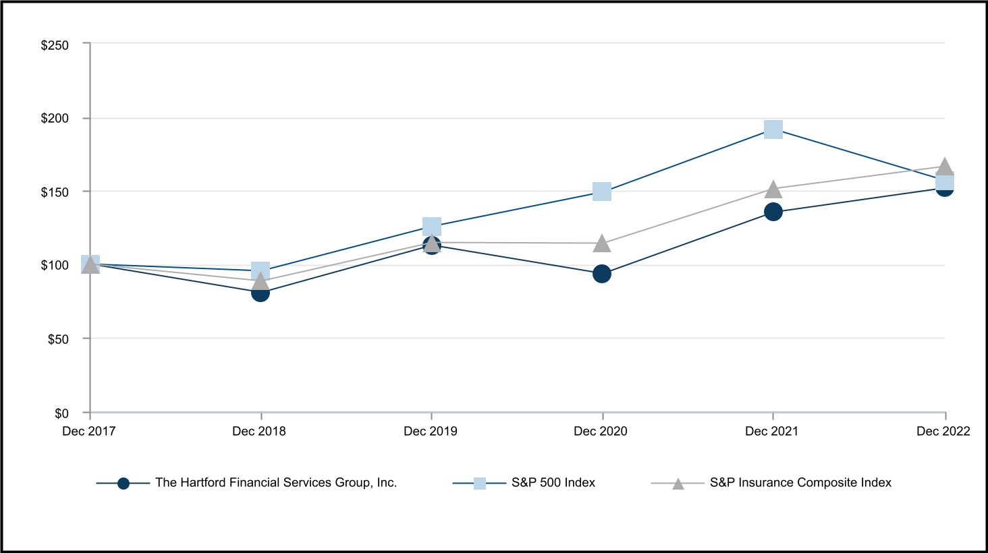Click the "$50" y-axis label
Screen dimensions: 988x553
[58, 339]
